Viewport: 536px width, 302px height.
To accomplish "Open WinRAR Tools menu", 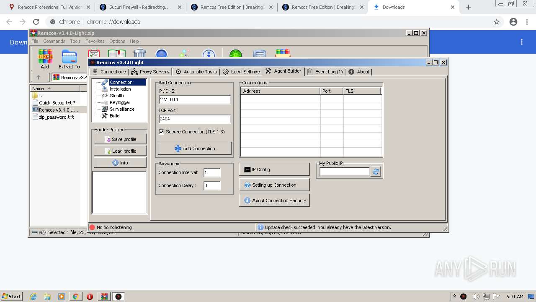I will tap(75, 41).
